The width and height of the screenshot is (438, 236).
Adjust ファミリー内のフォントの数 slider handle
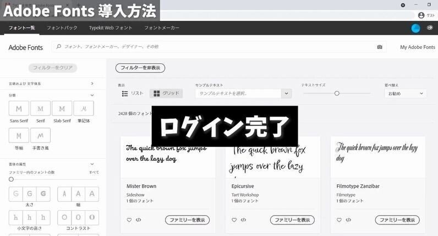point(11,179)
